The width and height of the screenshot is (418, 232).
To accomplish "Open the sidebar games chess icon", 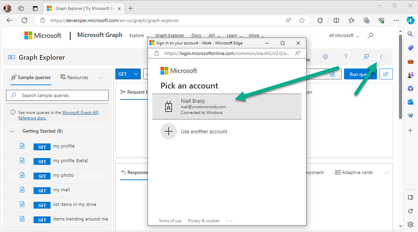I will pyautogui.click(x=410, y=75).
